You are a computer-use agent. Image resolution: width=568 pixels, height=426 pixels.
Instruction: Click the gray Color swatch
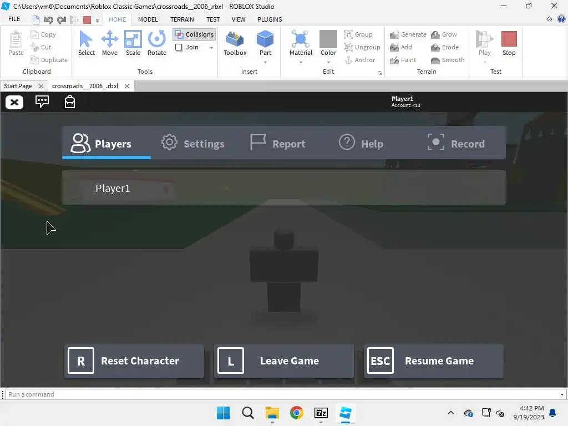328,39
